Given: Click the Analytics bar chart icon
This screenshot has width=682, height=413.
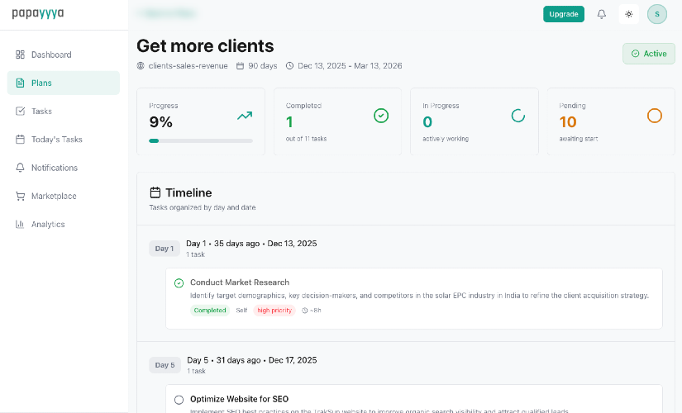Looking at the screenshot, I should click(20, 224).
